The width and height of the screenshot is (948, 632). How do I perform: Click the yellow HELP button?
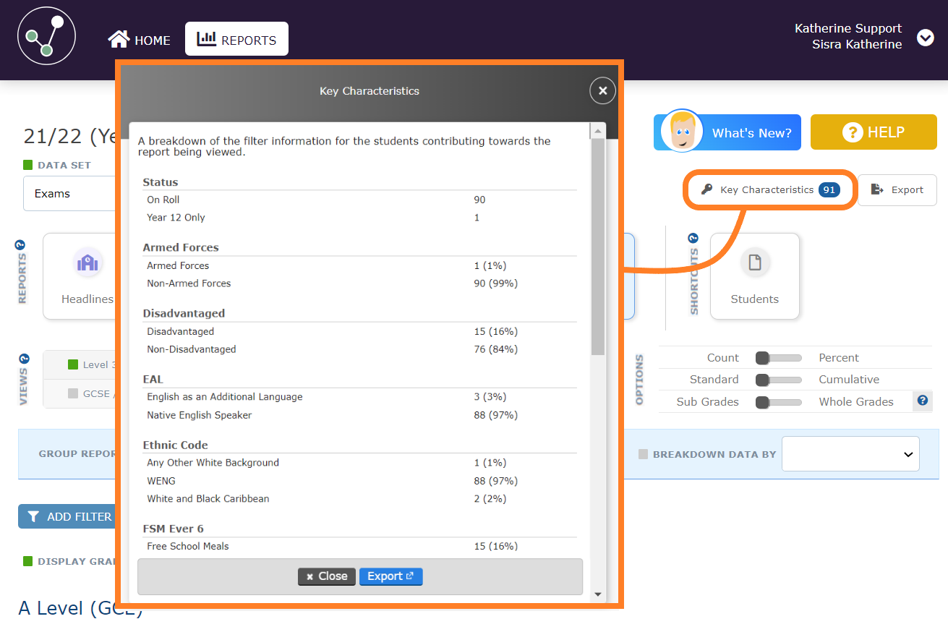(873, 132)
